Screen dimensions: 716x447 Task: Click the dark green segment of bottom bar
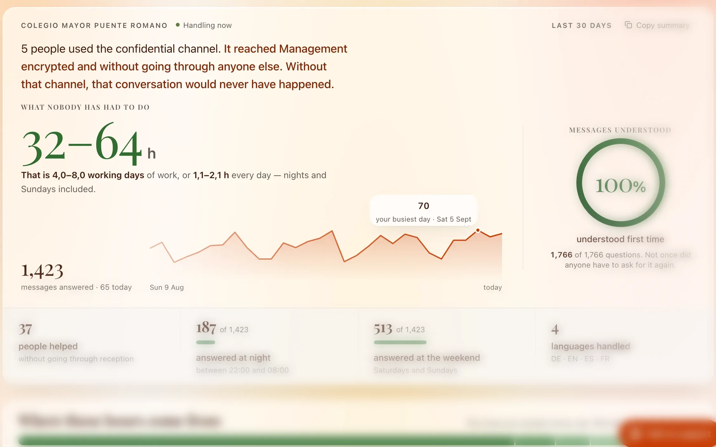(x=266, y=440)
